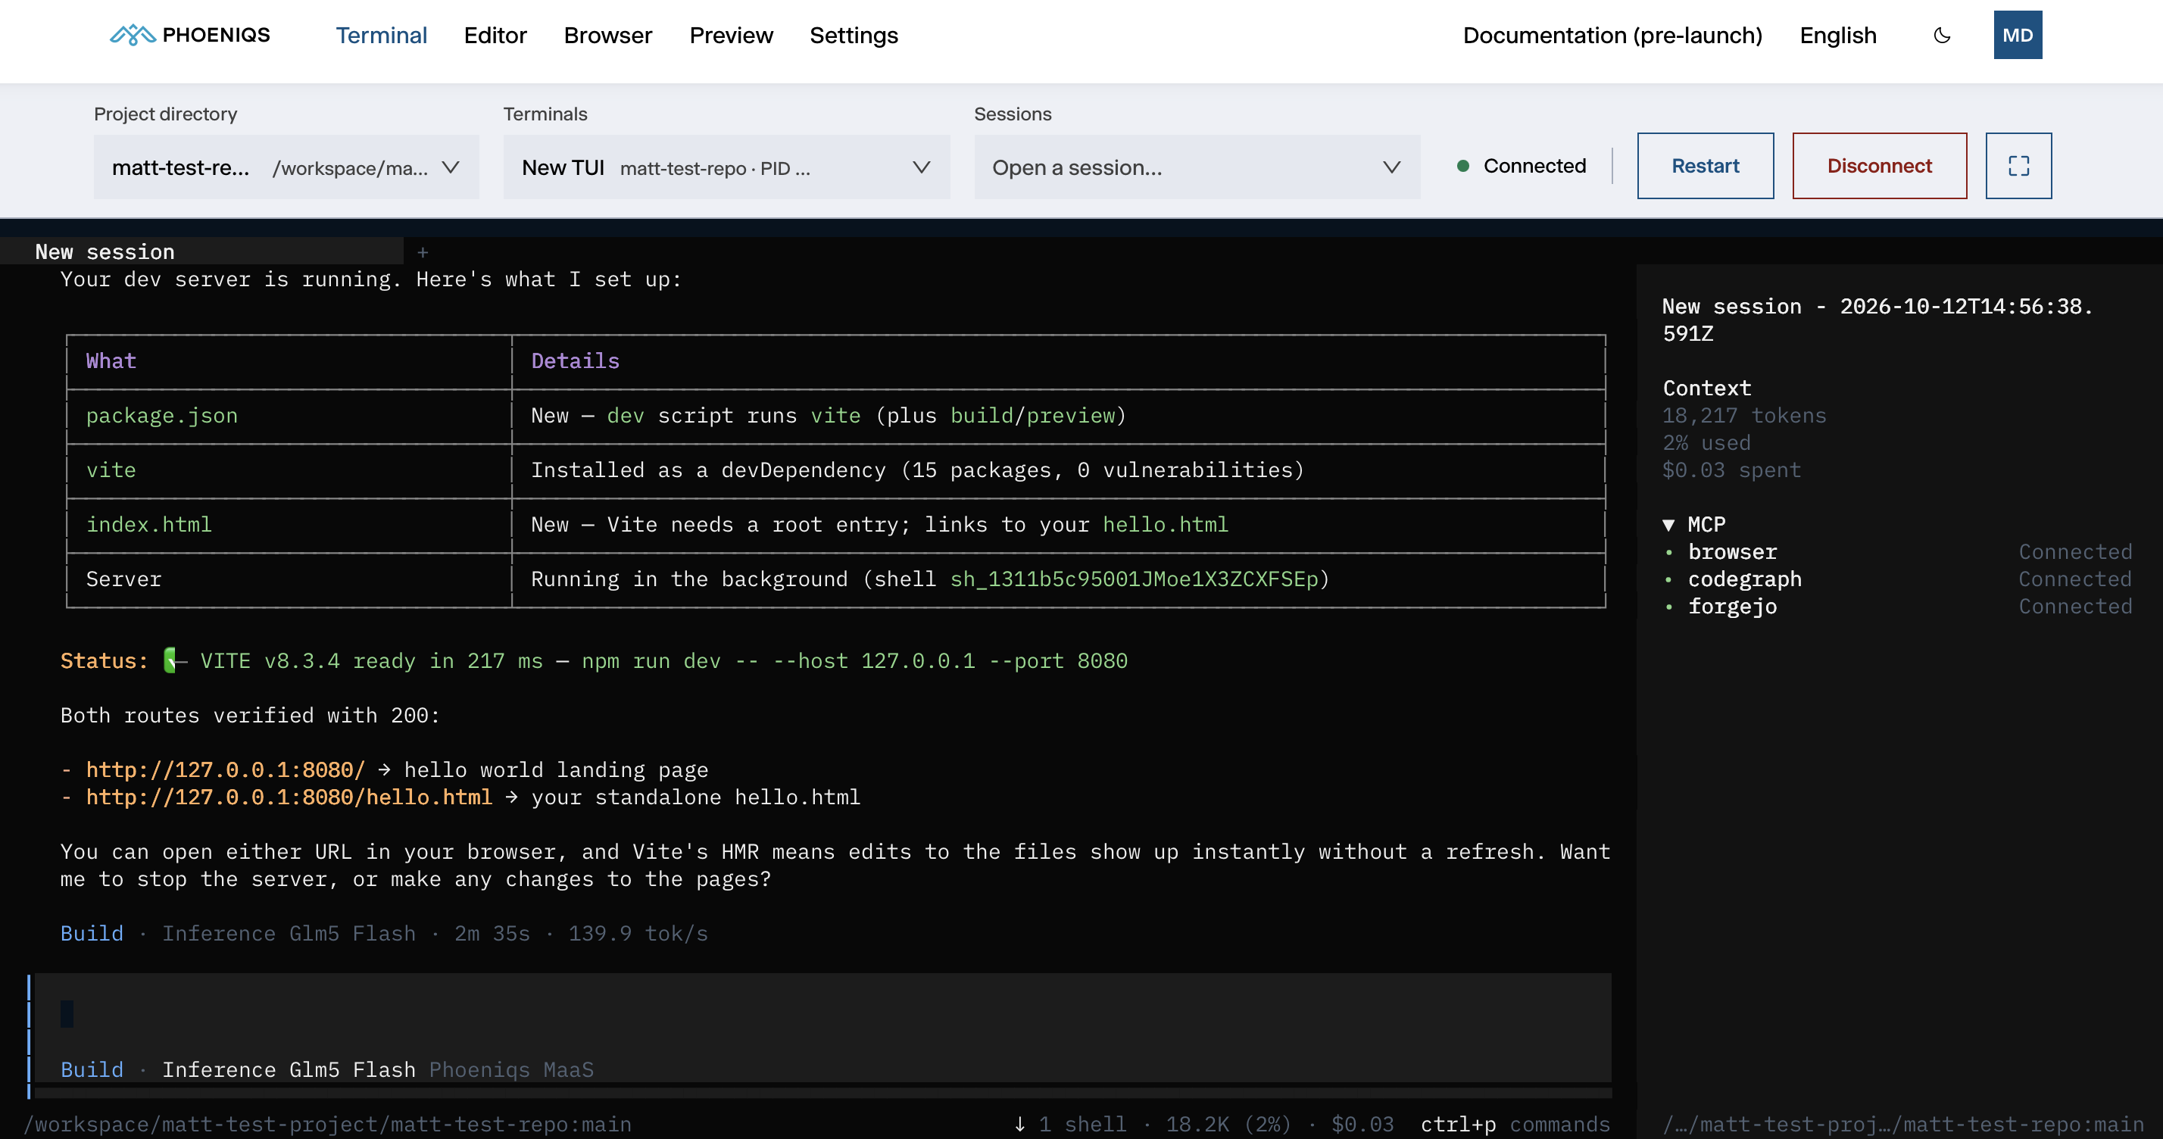Open Documentation (pre-launch) link
2163x1139 pixels.
pos(1612,36)
